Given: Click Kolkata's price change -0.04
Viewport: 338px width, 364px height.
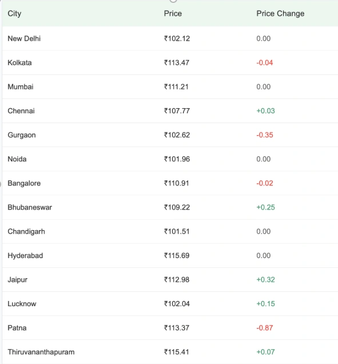Looking at the screenshot, I should (x=265, y=63).
